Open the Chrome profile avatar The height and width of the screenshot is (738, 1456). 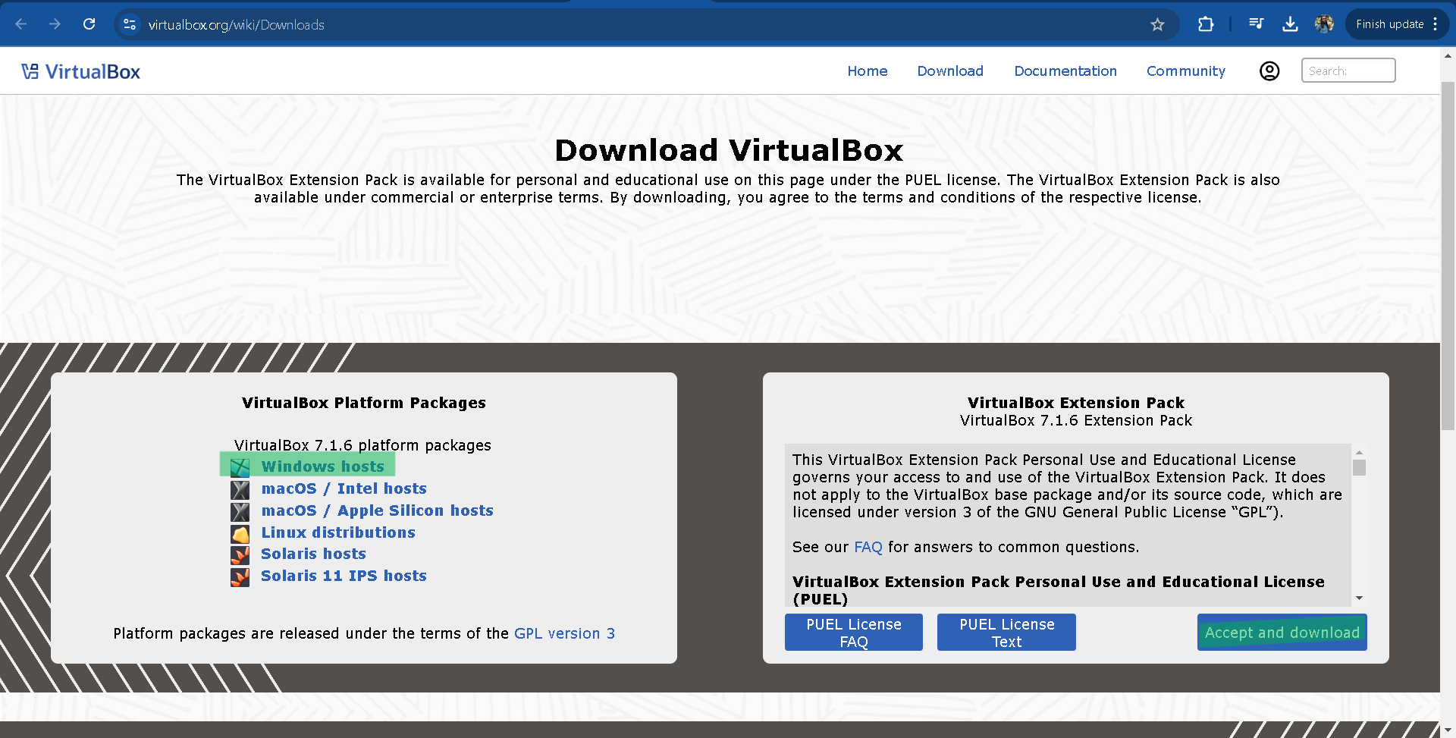[x=1324, y=24]
